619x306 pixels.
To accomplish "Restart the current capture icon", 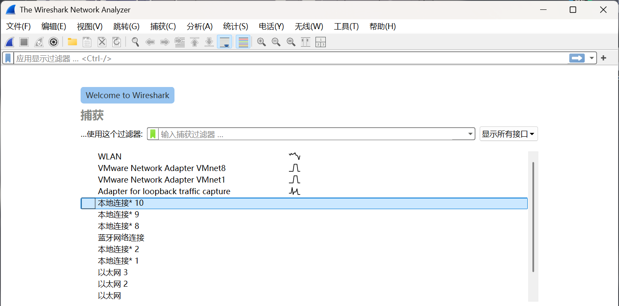I will point(39,42).
